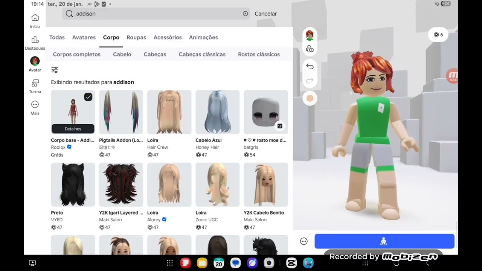The image size is (482, 271).
Task: Select the Loira Alorey hair thumbnail
Action: 169,184
